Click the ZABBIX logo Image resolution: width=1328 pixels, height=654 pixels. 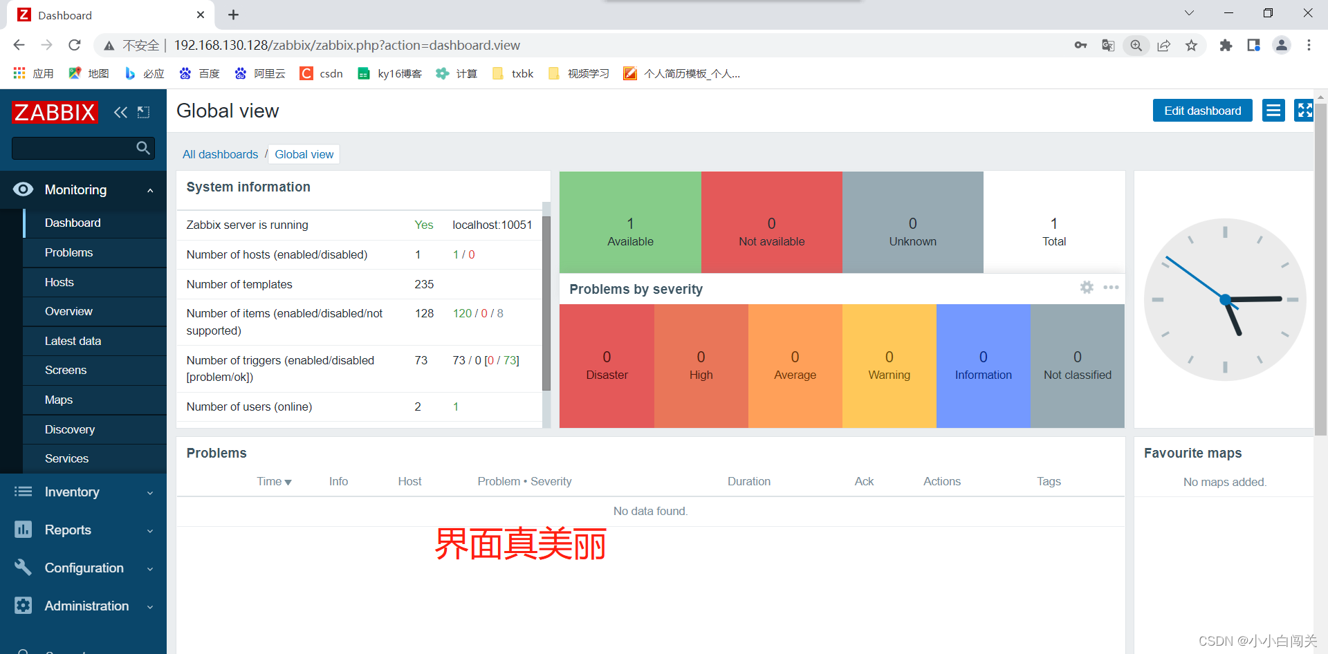point(55,112)
